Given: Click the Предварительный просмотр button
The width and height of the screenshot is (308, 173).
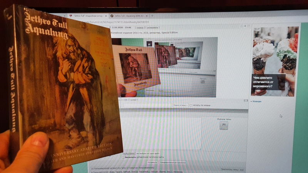Looking at the screenshot, I should [x=172, y=162].
